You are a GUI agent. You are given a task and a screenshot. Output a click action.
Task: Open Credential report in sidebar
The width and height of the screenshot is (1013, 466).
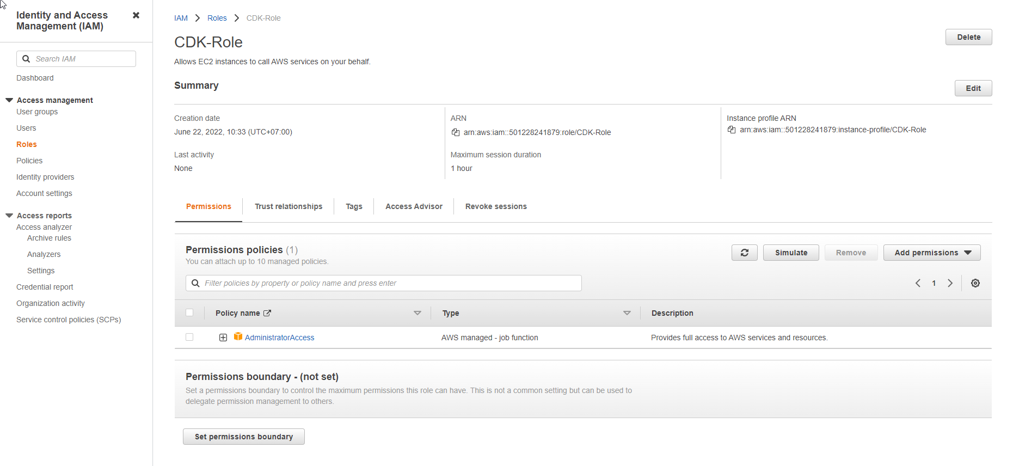[45, 287]
